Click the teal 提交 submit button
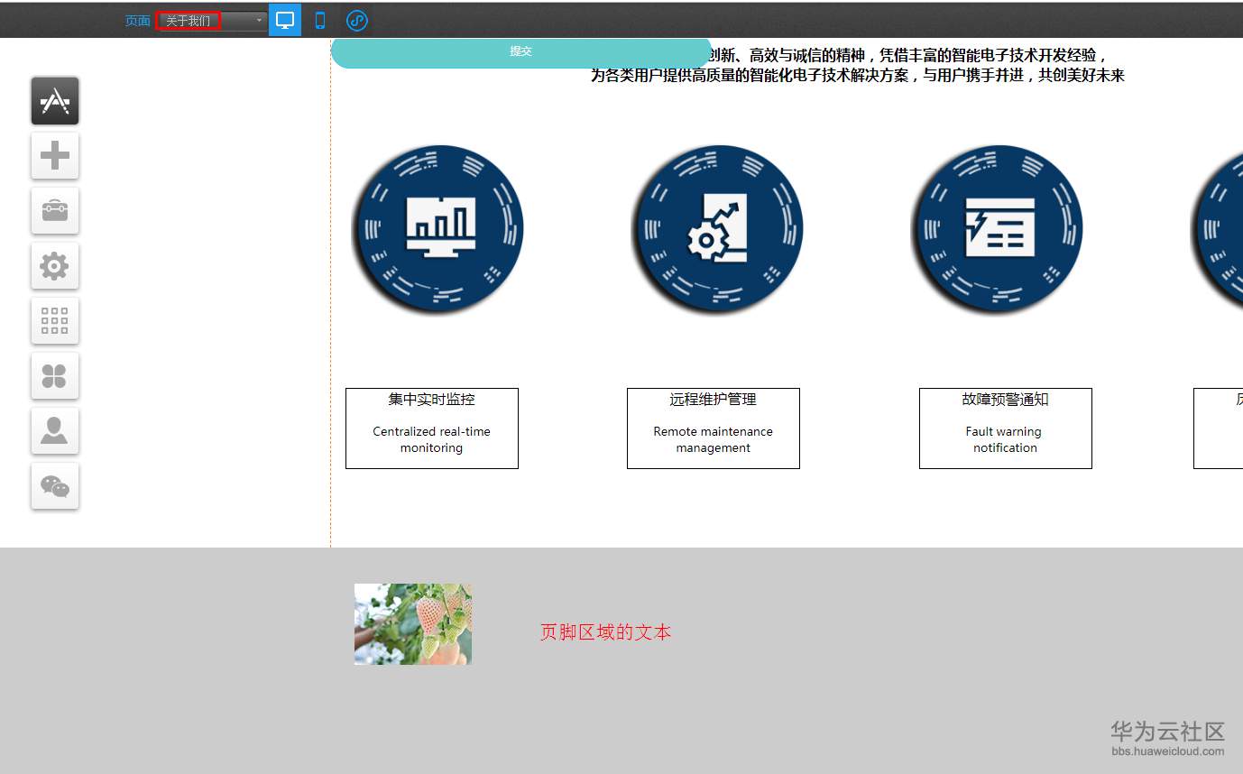This screenshot has width=1243, height=774. tap(521, 52)
